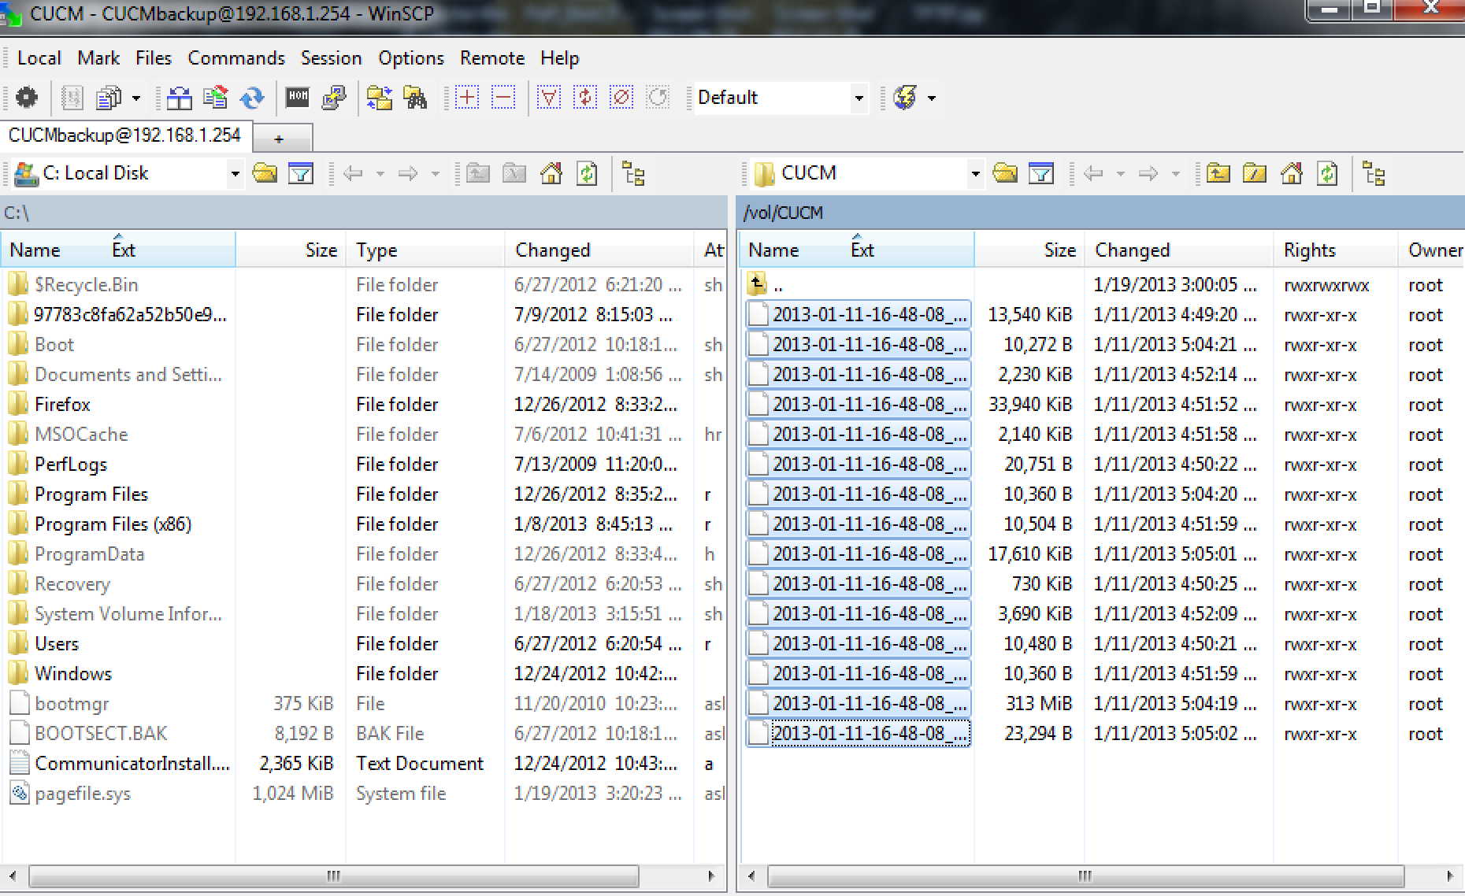Open the black terminal console icon

(x=297, y=98)
